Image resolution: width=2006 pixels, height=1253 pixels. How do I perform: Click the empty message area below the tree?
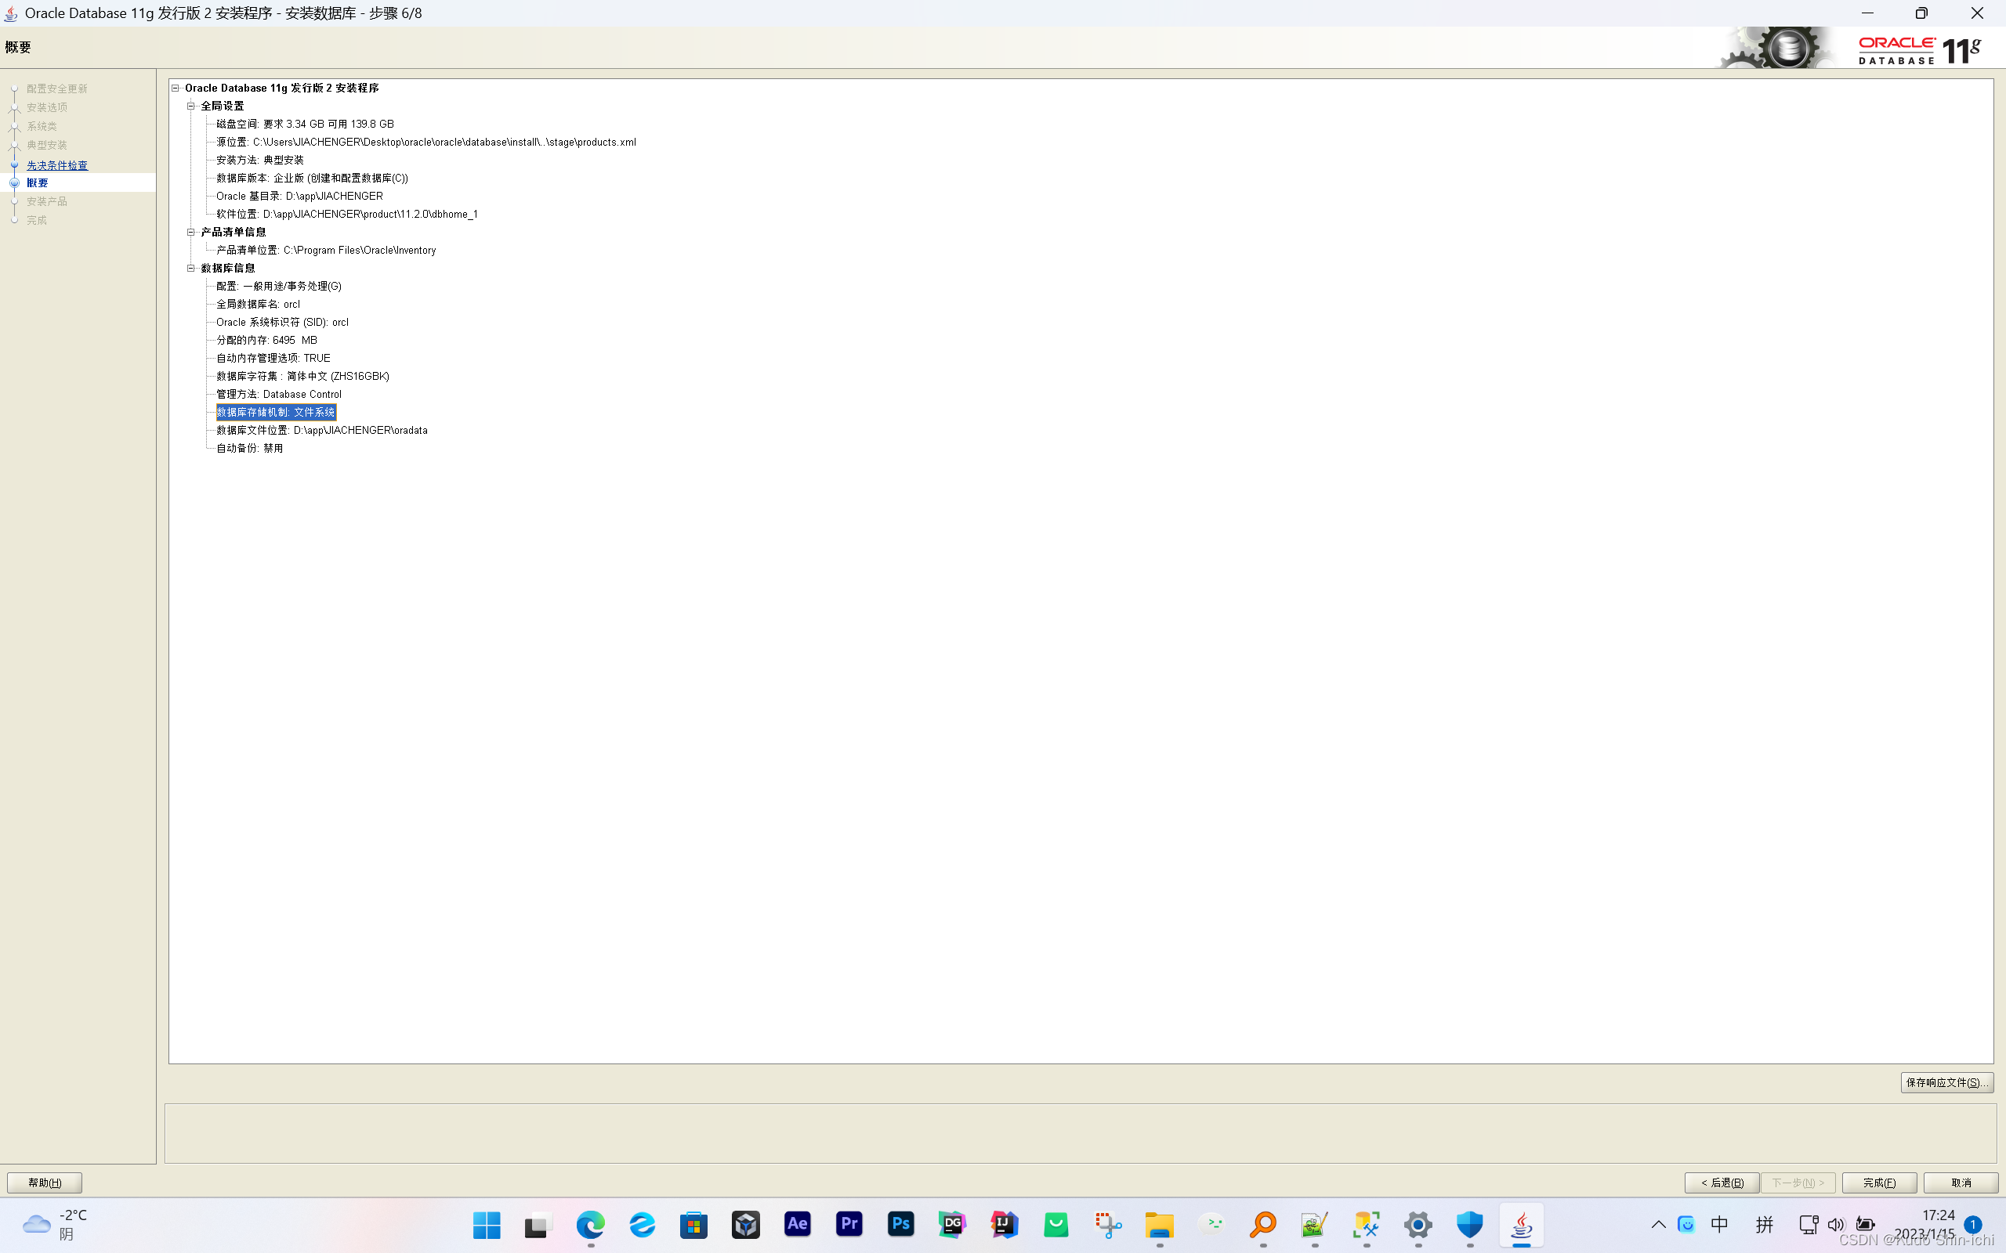1079,1133
